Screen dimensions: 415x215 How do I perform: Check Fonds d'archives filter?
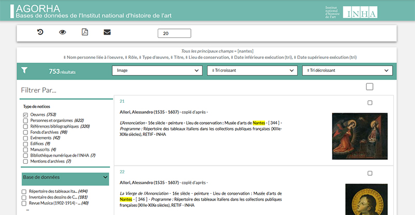click(25, 132)
